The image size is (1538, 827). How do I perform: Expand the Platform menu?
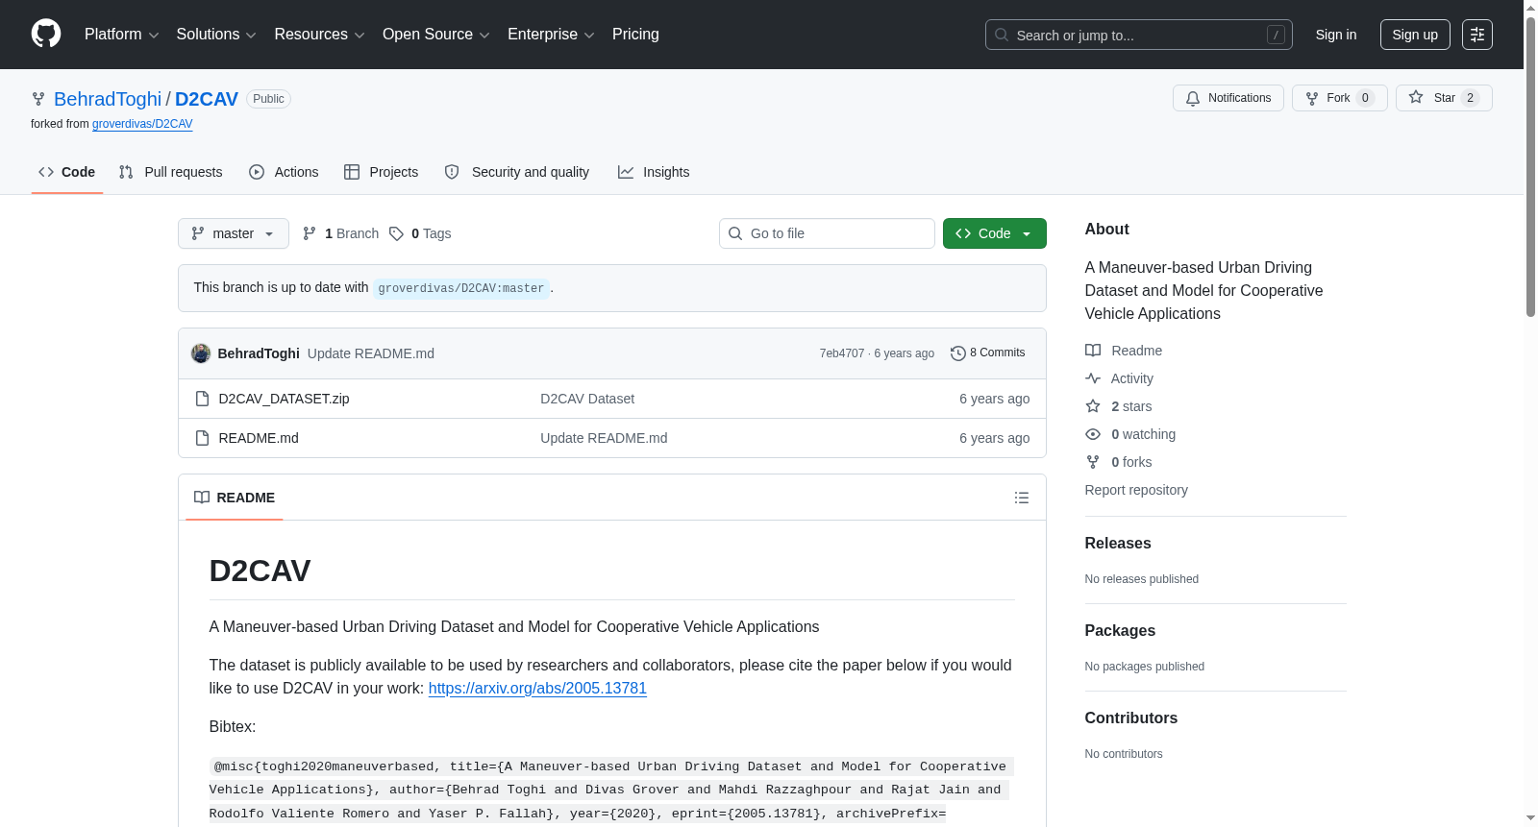click(122, 35)
